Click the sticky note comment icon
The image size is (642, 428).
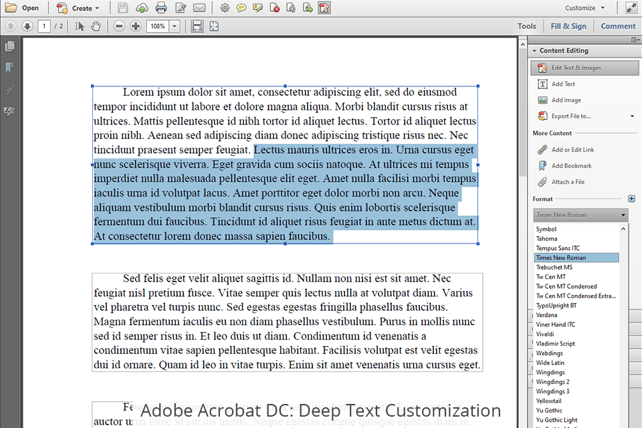tap(241, 8)
